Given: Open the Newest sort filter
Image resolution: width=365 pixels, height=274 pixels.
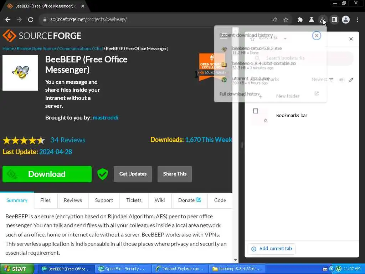Looking at the screenshot, I should coord(322,80).
